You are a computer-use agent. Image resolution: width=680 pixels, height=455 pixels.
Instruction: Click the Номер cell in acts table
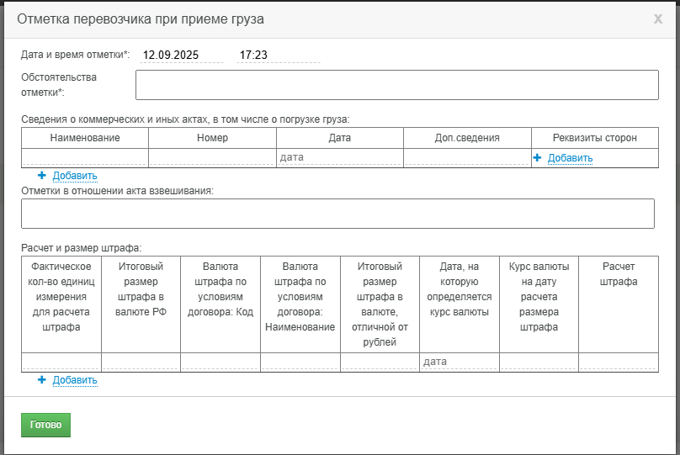[x=212, y=157]
